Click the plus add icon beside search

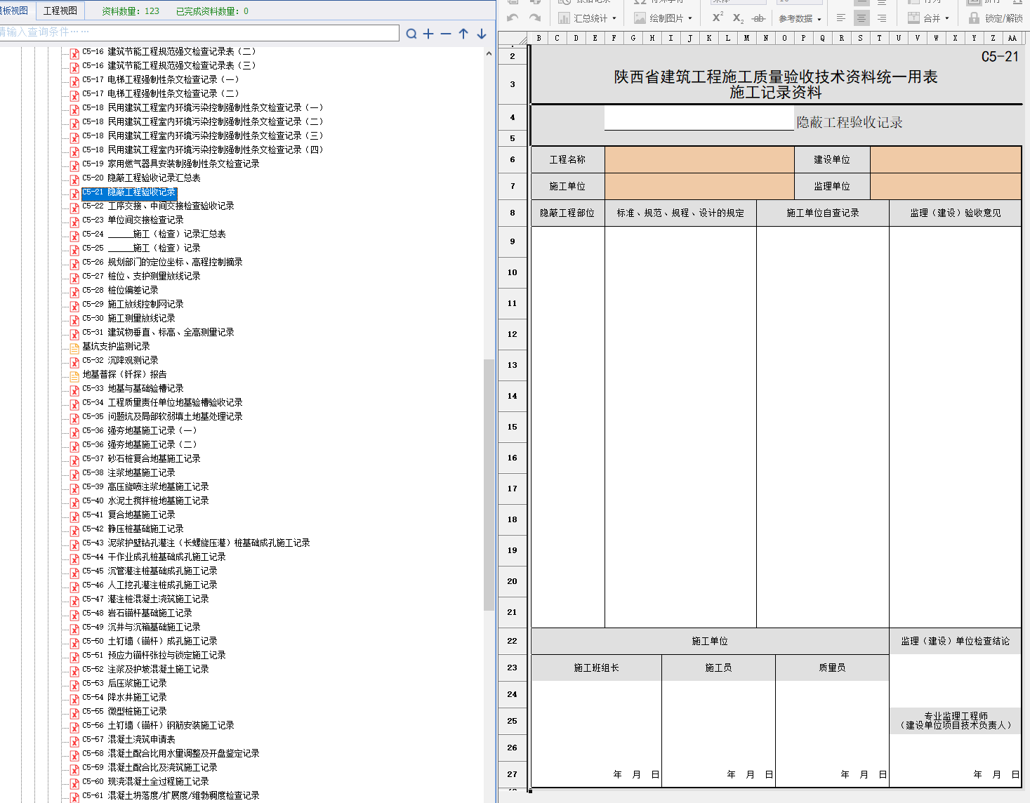coord(428,33)
